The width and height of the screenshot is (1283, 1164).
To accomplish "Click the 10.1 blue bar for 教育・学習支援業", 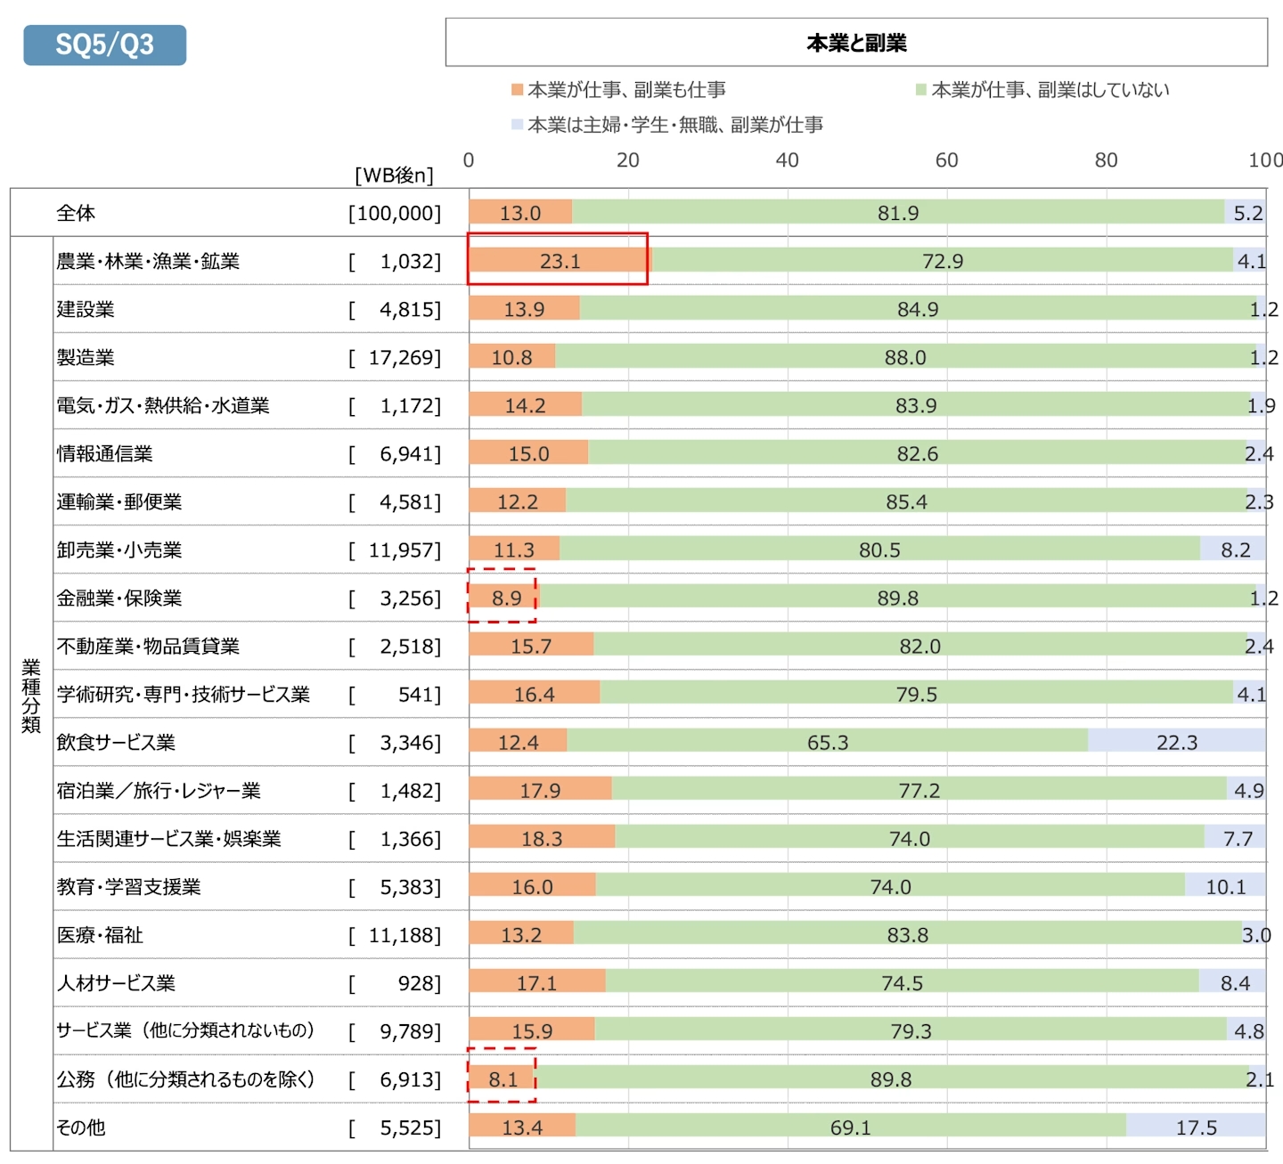I will coord(1225,885).
